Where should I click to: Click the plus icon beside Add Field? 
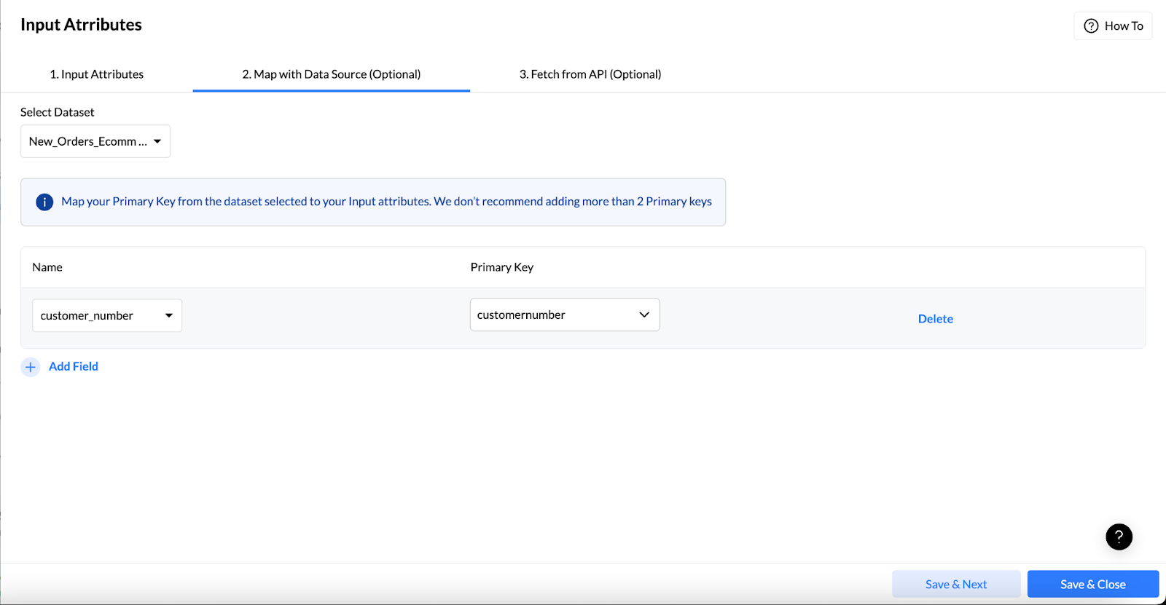pyautogui.click(x=31, y=367)
